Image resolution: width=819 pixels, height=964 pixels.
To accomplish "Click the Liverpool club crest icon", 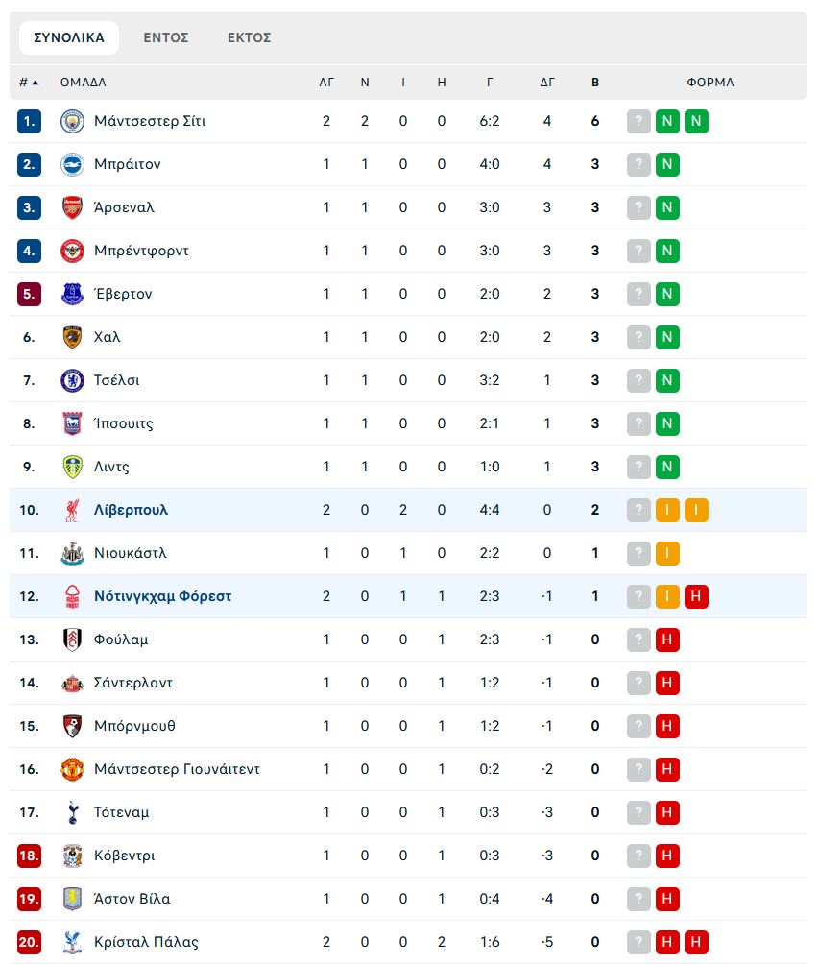I will pos(73,510).
